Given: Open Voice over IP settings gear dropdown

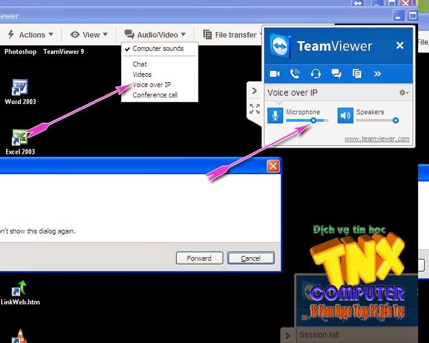Looking at the screenshot, I should pos(404,93).
